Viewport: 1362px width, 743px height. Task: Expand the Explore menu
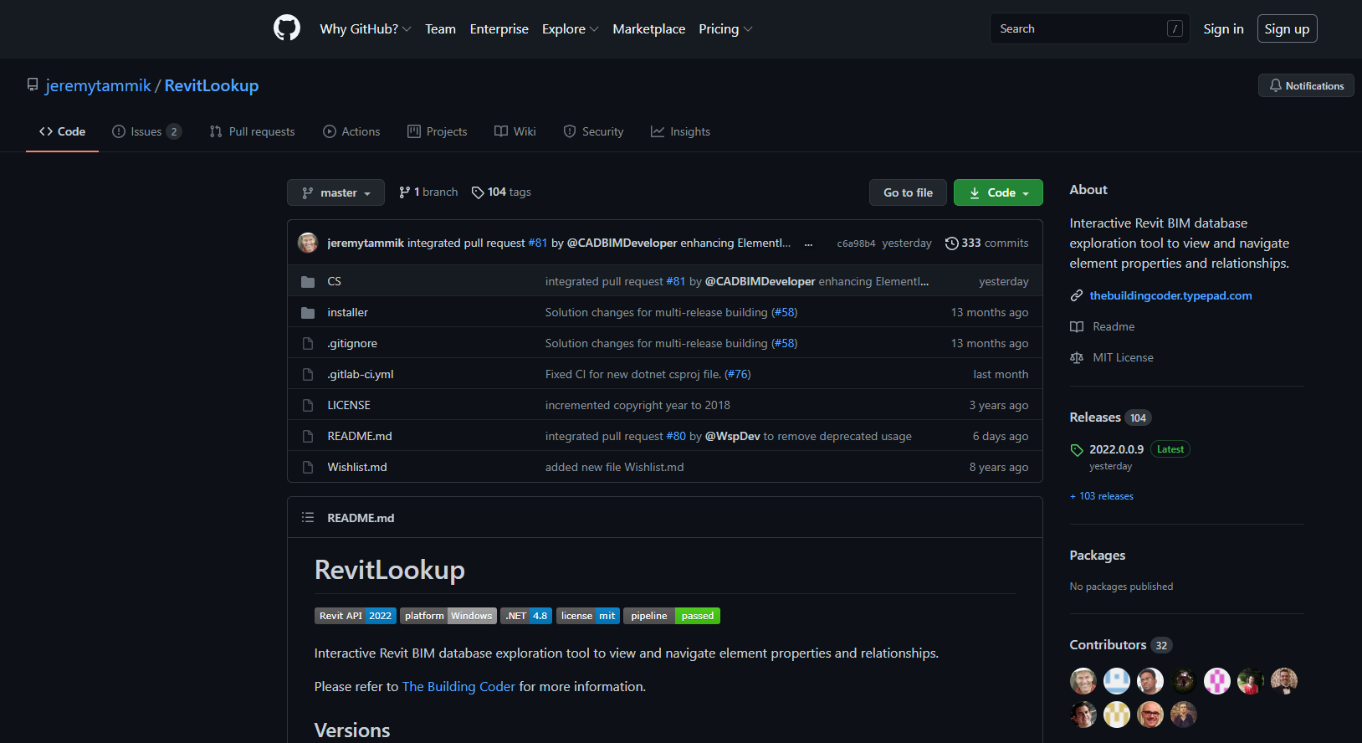[x=571, y=28]
